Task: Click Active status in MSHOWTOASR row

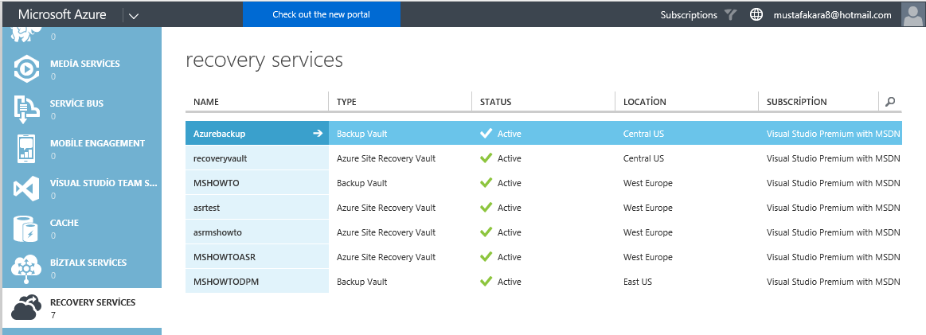Action: click(509, 257)
